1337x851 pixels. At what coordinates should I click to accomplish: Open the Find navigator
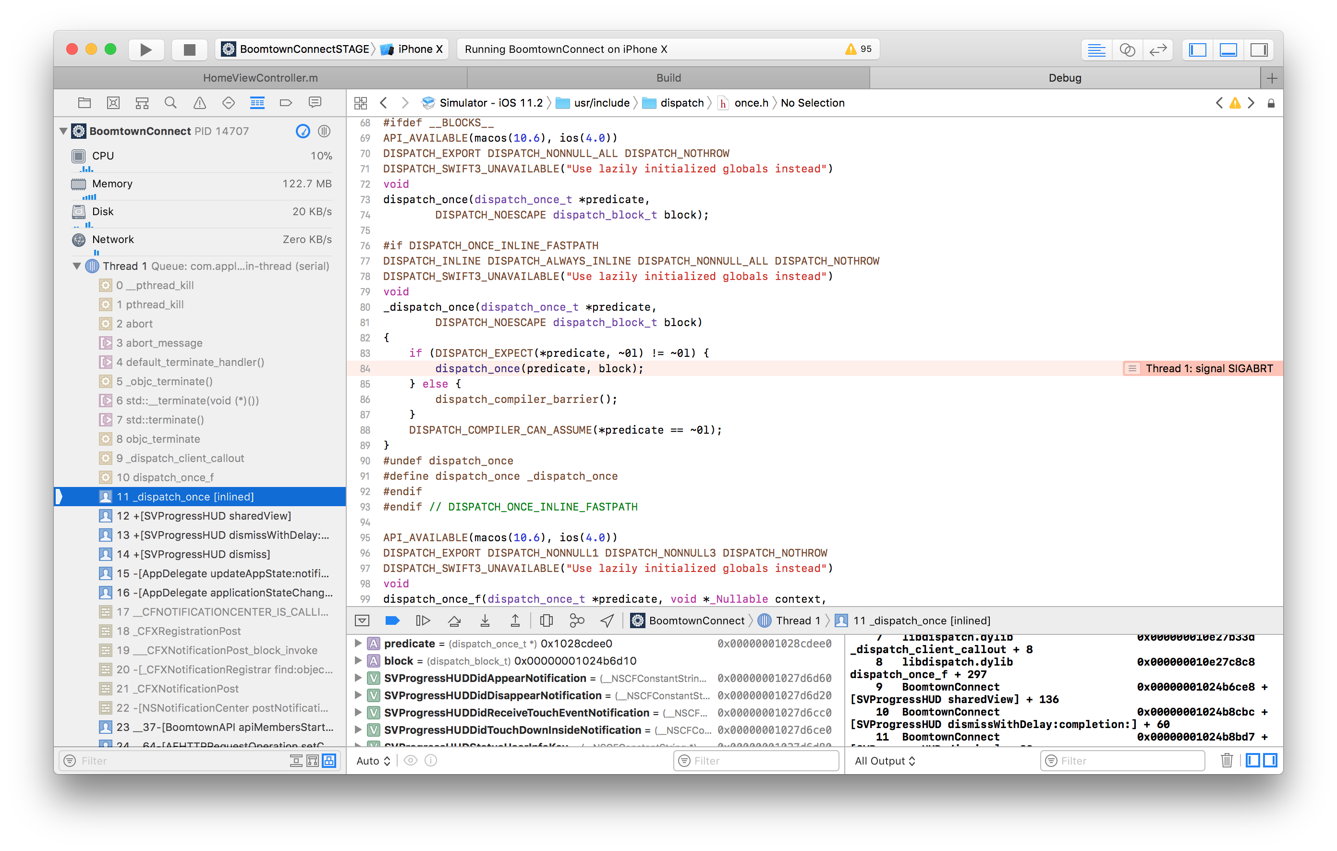[x=170, y=103]
